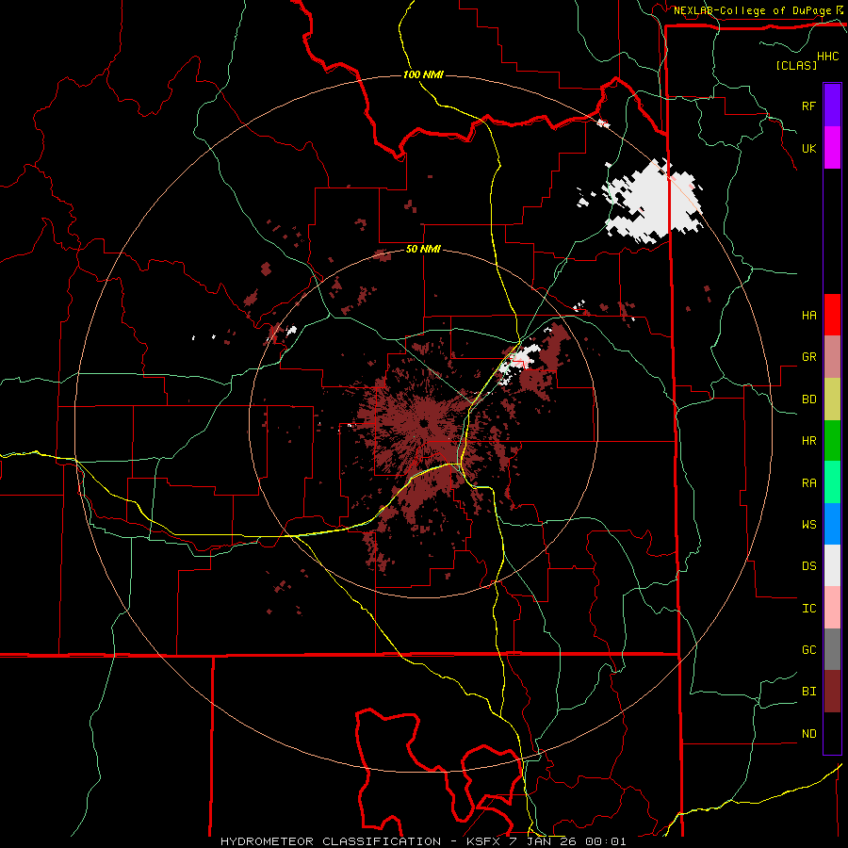Image resolution: width=848 pixels, height=848 pixels.
Task: Click the BI brown legend swatch
Action: pos(832,692)
